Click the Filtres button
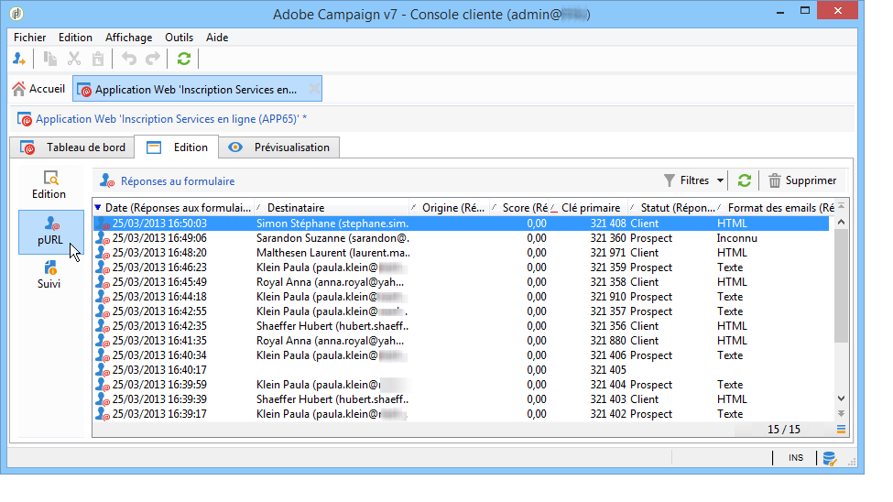893x502 pixels. (688, 180)
